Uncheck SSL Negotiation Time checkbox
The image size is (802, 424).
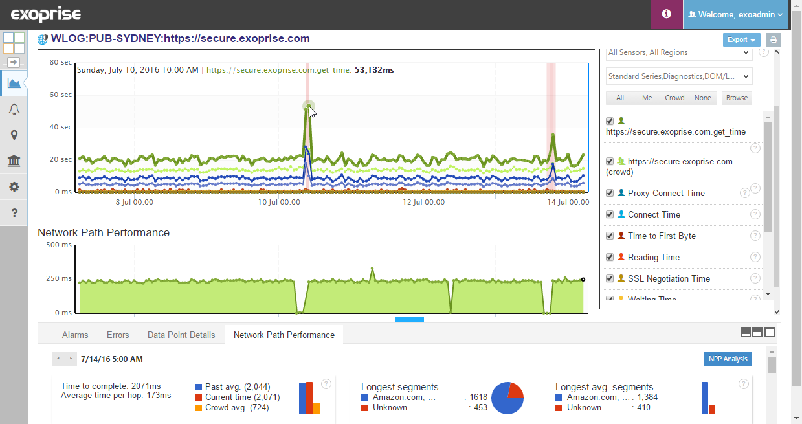610,278
